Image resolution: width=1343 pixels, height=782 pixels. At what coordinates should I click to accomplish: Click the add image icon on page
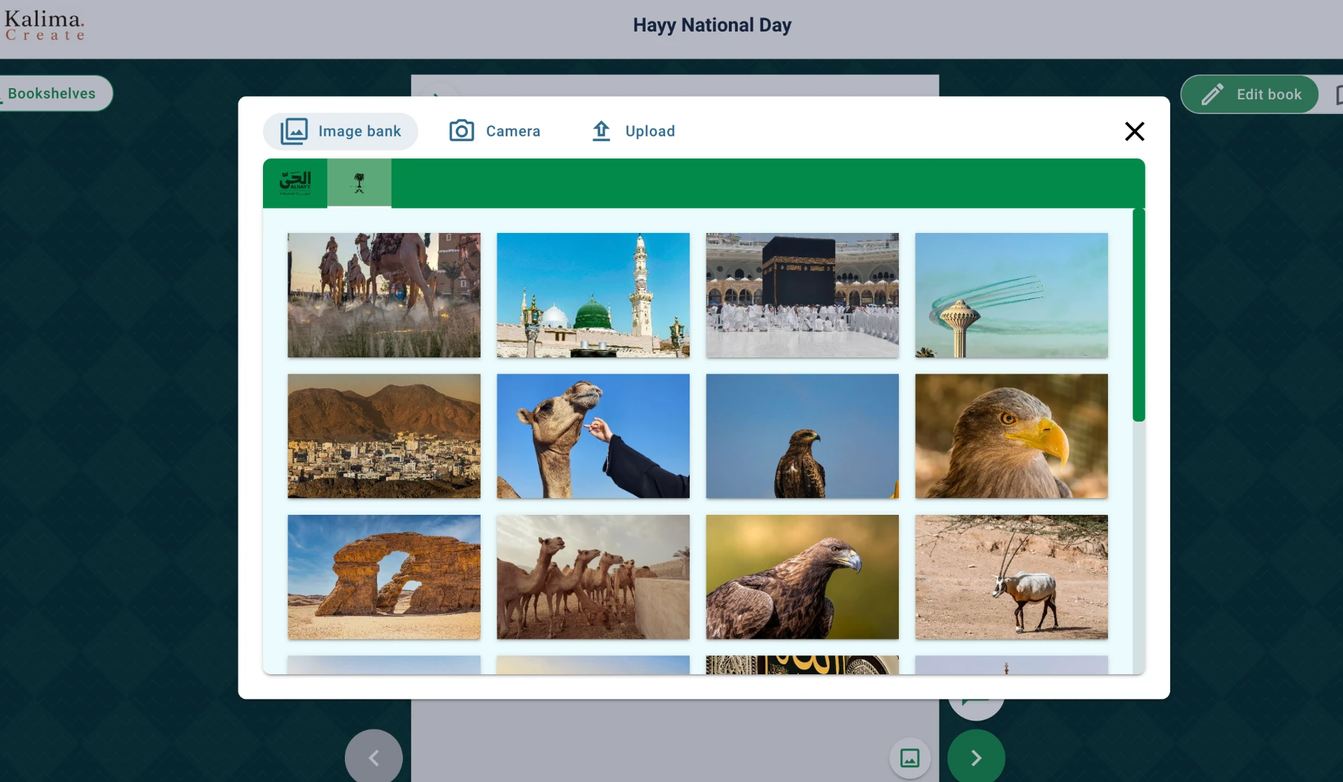910,758
